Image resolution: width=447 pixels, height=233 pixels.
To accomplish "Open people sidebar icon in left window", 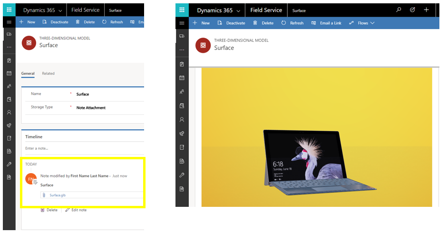I will pos(9,86).
